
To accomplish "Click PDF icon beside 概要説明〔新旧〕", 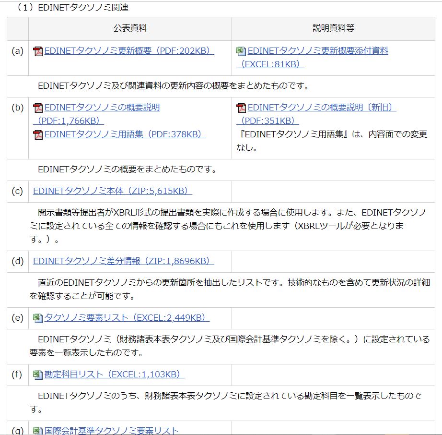I will pos(241,108).
